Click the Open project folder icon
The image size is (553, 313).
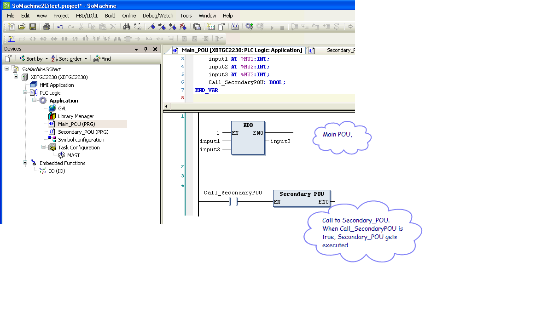[x=22, y=27]
